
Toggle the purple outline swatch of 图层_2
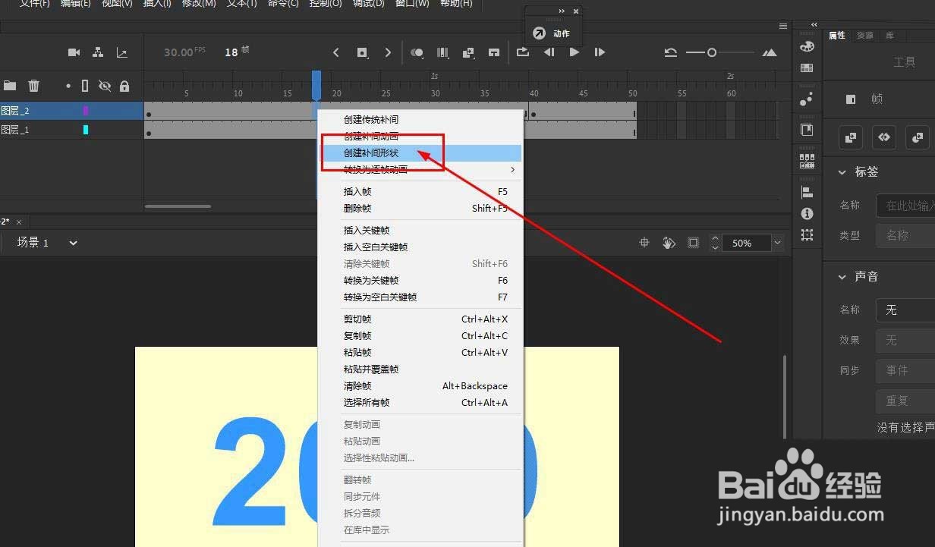[x=86, y=111]
